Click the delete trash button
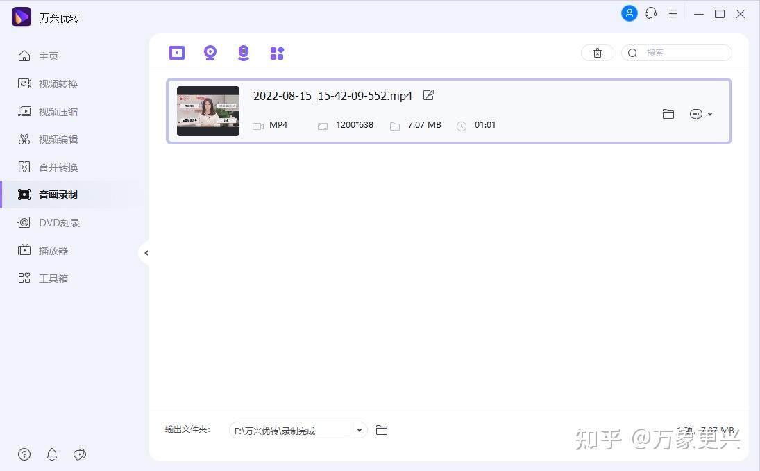The height and width of the screenshot is (471, 760). pyautogui.click(x=597, y=53)
